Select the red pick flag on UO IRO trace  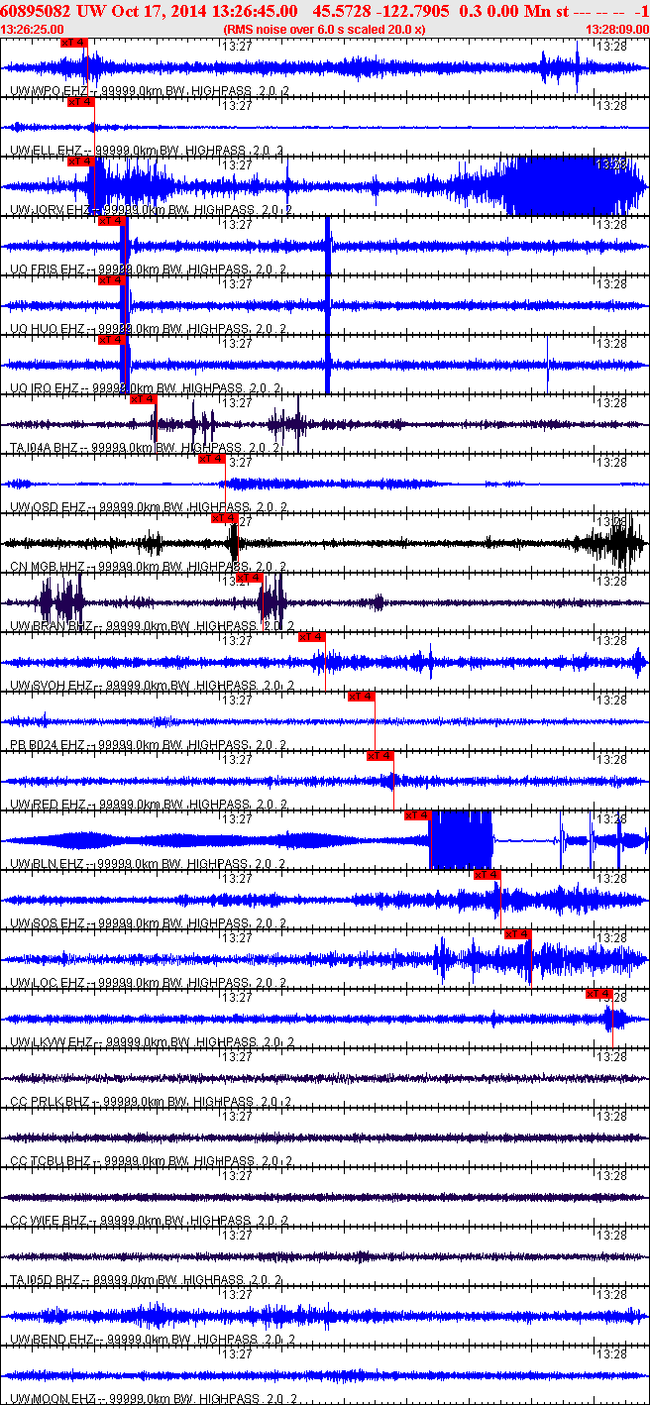click(x=111, y=340)
